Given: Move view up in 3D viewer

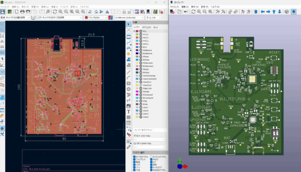Looking at the screenshot, I should (274, 11).
